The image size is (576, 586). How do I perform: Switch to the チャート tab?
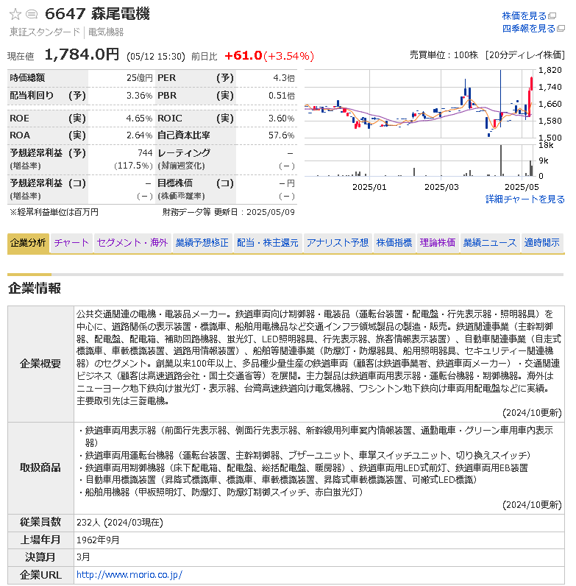(x=71, y=242)
